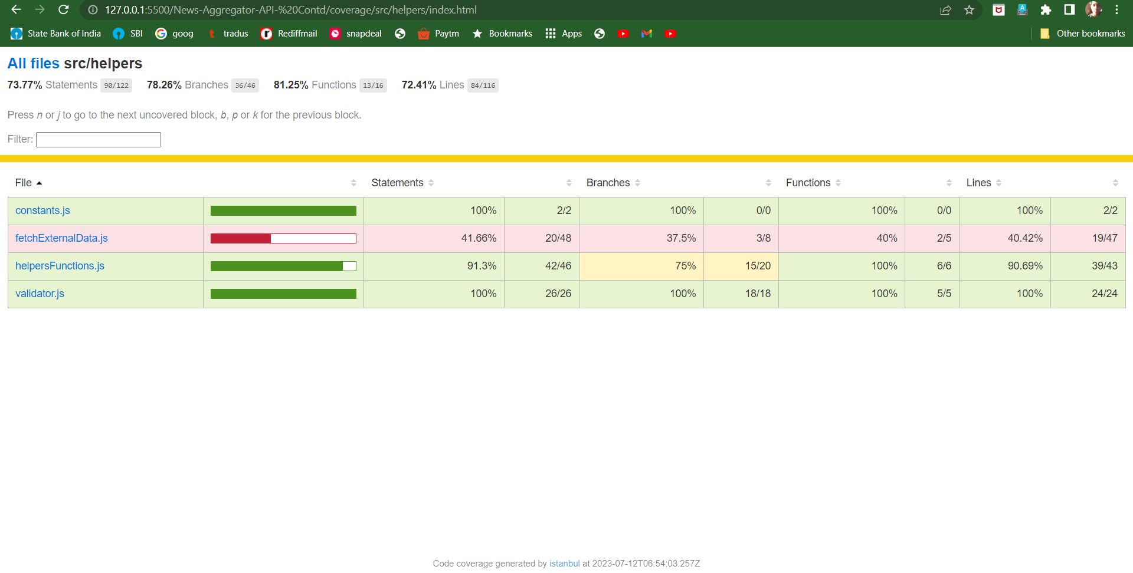1133x573 pixels.
Task: Click the 90.69% lines cell
Action: tap(1005, 266)
